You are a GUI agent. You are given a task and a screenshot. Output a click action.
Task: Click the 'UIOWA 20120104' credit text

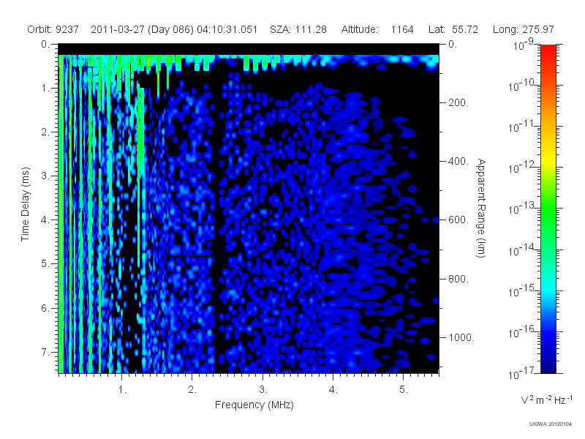pos(551,424)
